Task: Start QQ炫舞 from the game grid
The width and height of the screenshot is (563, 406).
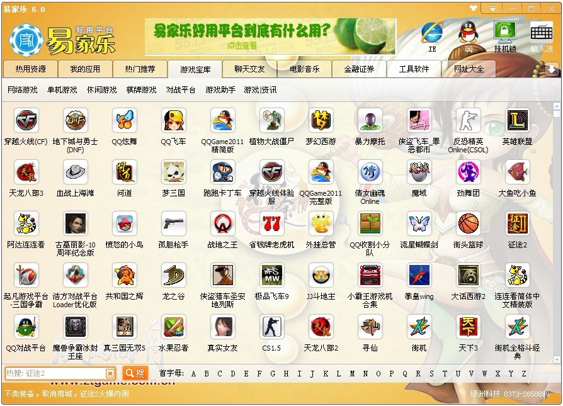Action: tap(124, 121)
